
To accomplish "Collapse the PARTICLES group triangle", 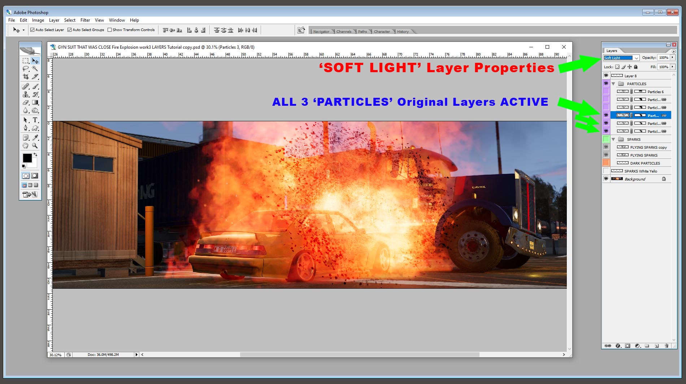I will tap(613, 84).
